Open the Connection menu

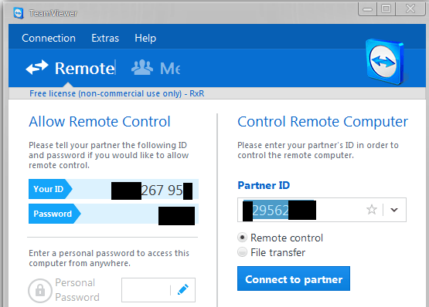pos(49,38)
